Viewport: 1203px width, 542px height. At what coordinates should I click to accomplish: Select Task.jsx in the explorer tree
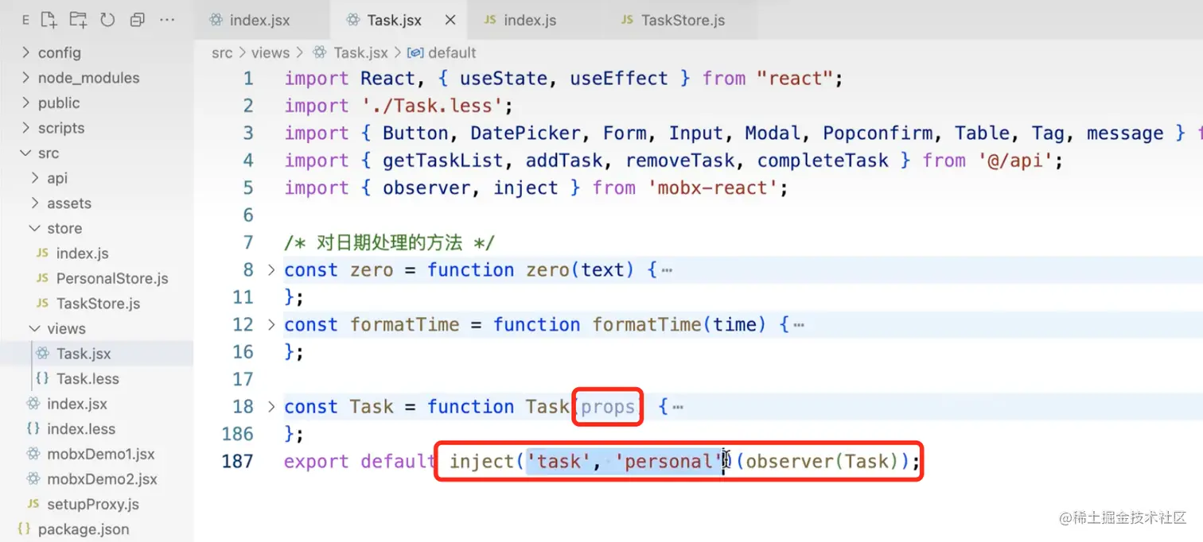coord(84,354)
